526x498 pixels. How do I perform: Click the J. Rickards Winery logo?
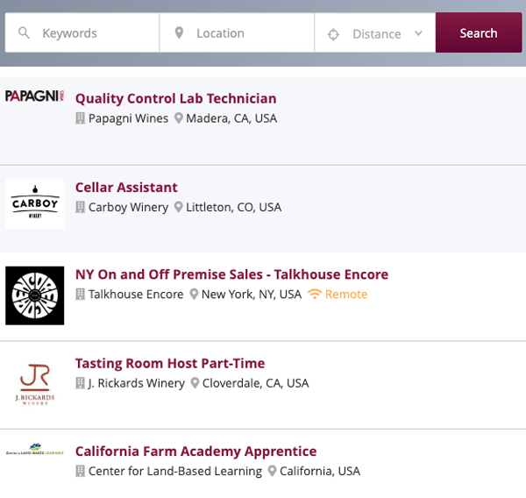coord(34,383)
